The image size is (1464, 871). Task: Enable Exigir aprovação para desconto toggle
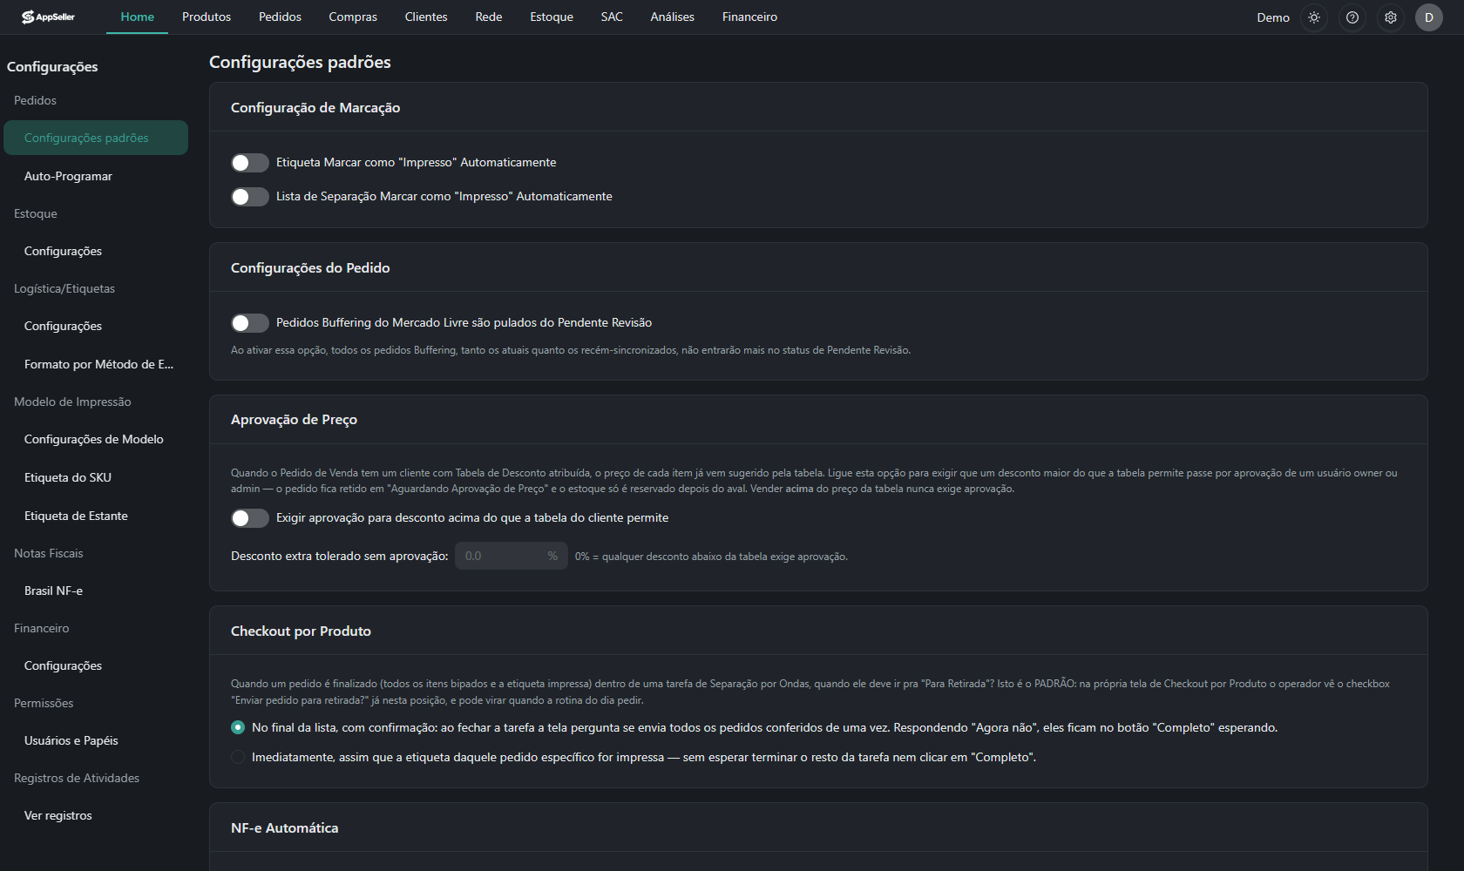(250, 518)
